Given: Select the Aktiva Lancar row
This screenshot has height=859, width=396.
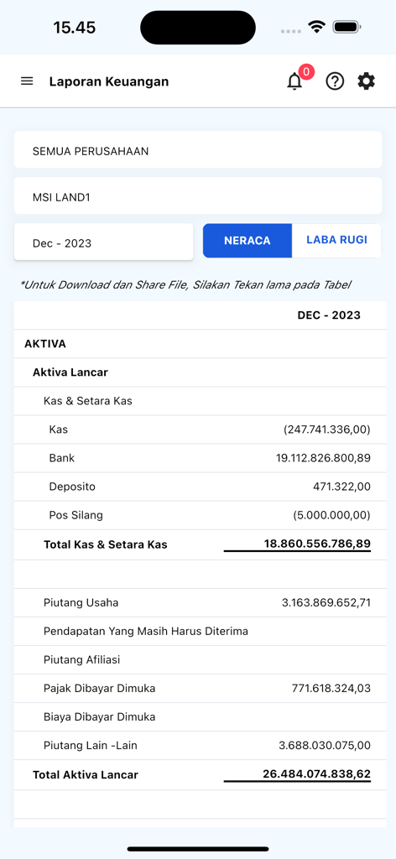Looking at the screenshot, I should (x=200, y=372).
